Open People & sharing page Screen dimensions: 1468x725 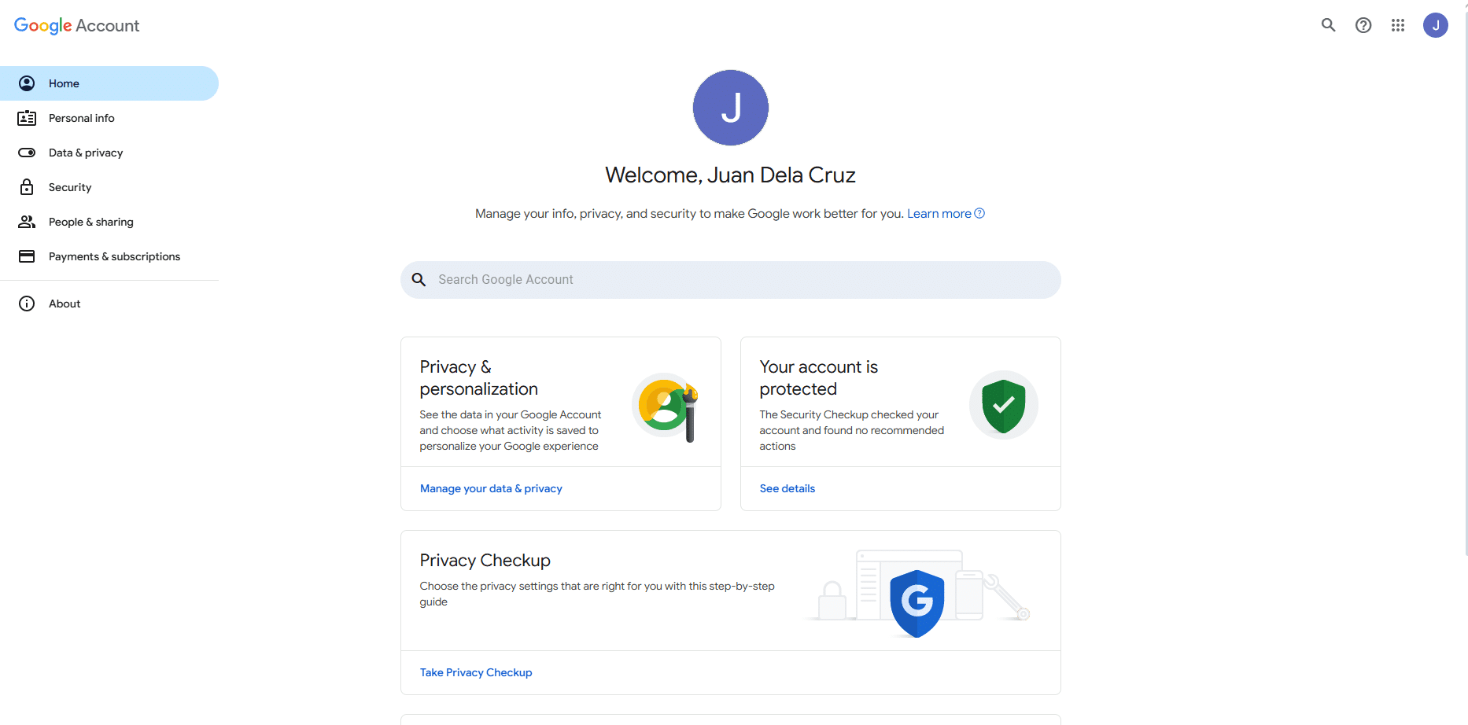pos(91,222)
